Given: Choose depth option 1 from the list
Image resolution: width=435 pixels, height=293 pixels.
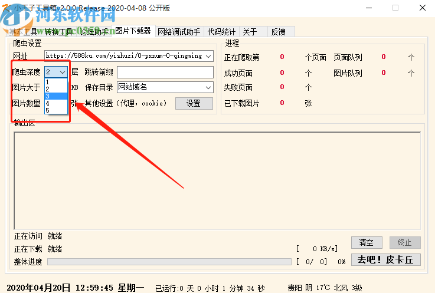Looking at the screenshot, I should (56, 82).
